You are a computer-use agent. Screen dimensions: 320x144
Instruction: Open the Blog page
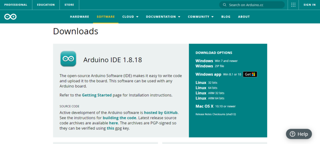coord(226,17)
